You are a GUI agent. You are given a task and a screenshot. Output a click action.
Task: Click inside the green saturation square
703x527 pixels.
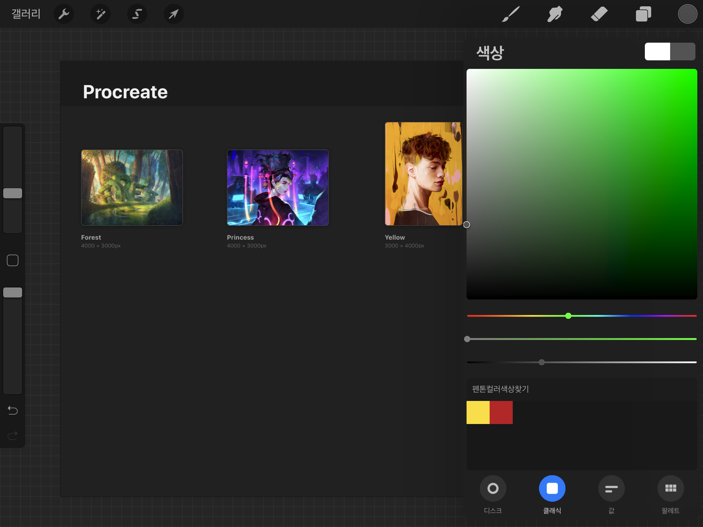582,184
